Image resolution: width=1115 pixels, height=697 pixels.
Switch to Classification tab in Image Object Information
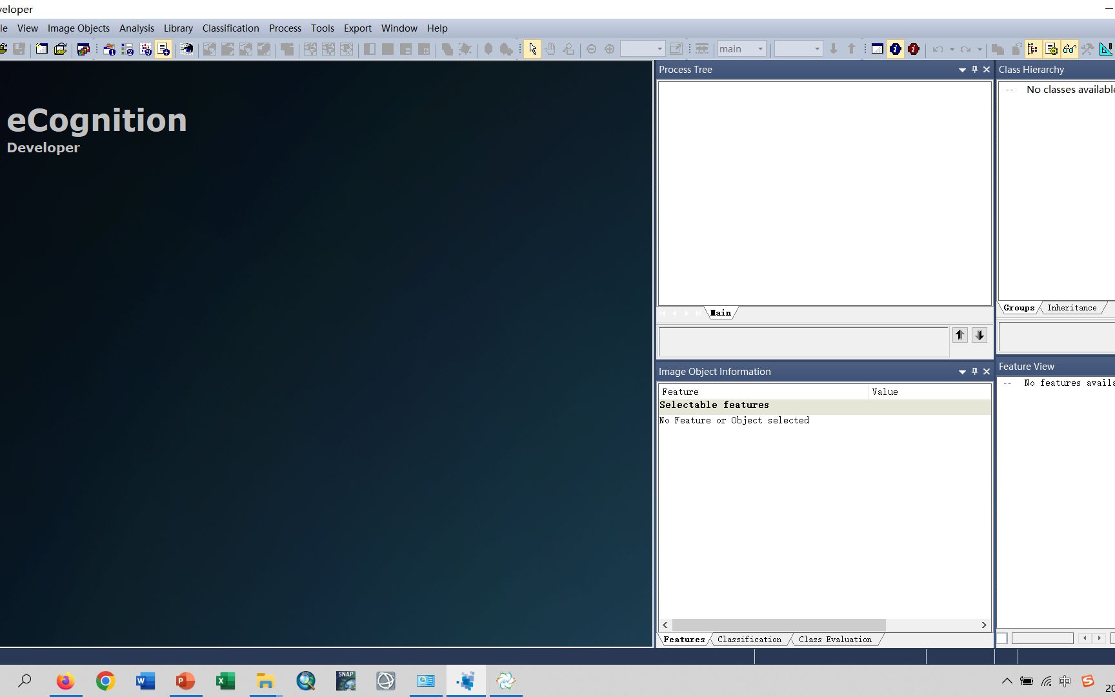point(749,640)
